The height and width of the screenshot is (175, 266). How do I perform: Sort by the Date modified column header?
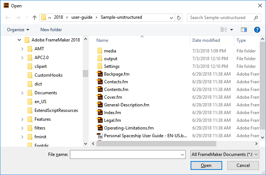click(x=206, y=40)
